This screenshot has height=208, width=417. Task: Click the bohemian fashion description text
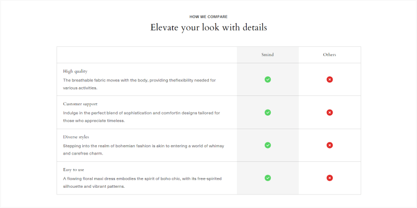(x=143, y=149)
